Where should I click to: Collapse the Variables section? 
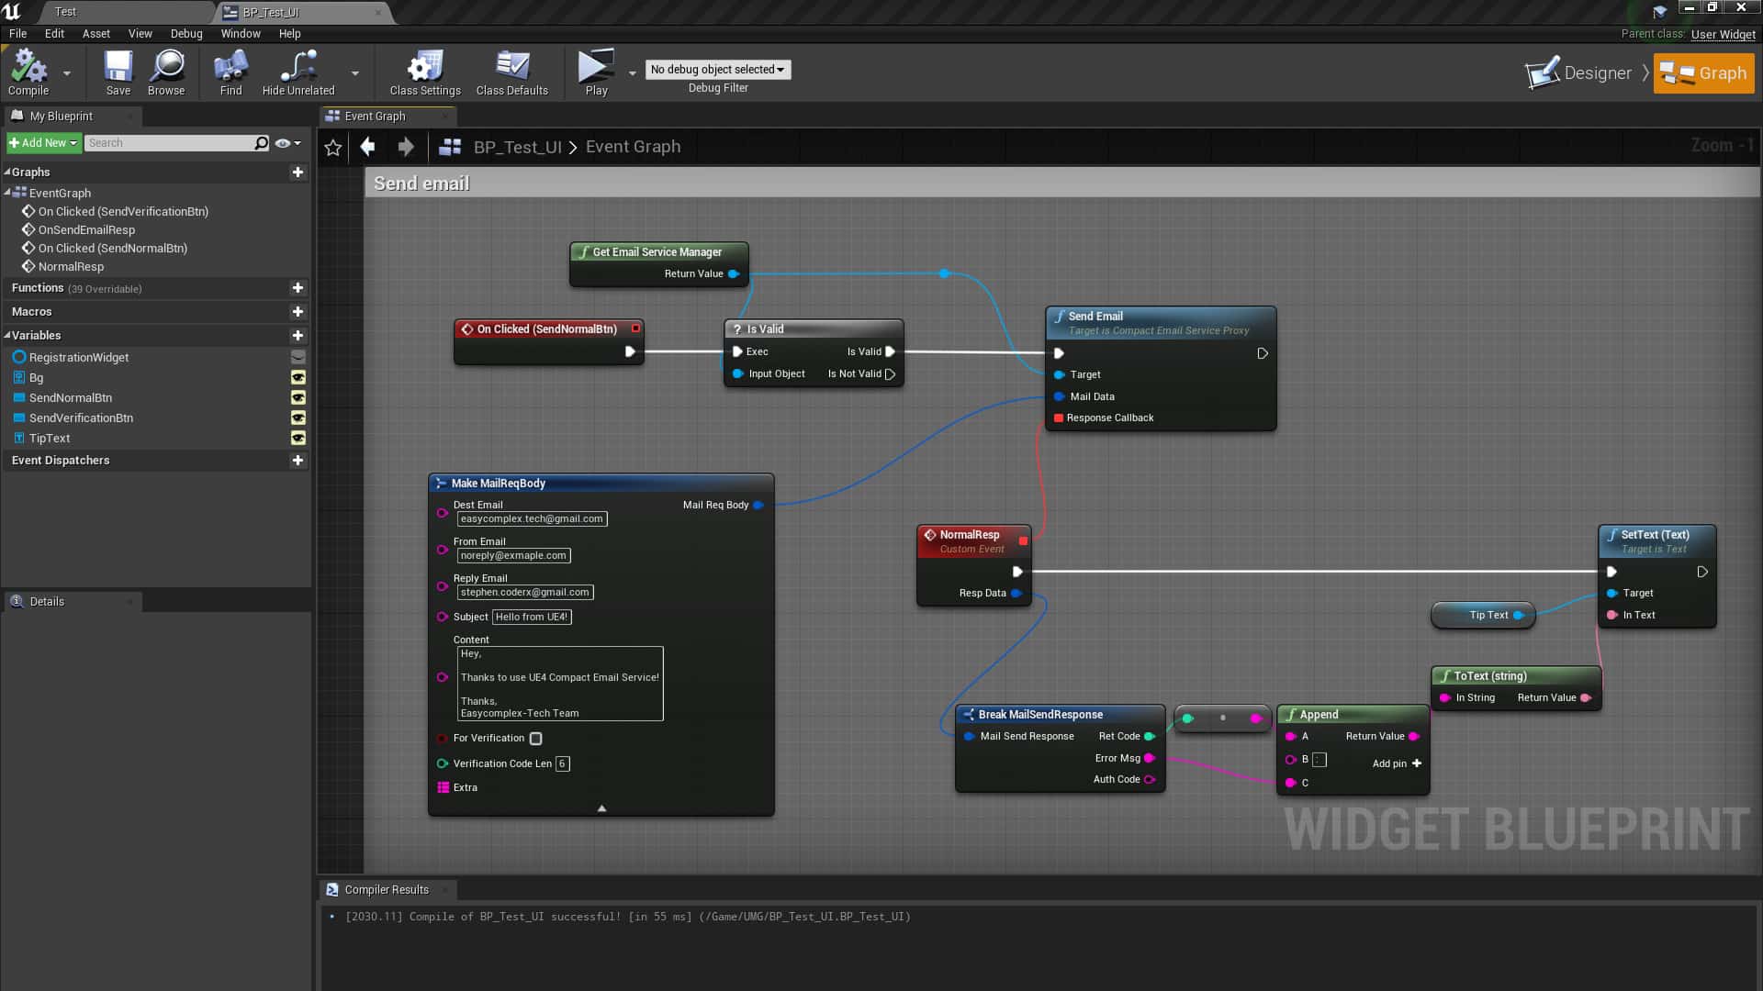(x=7, y=336)
